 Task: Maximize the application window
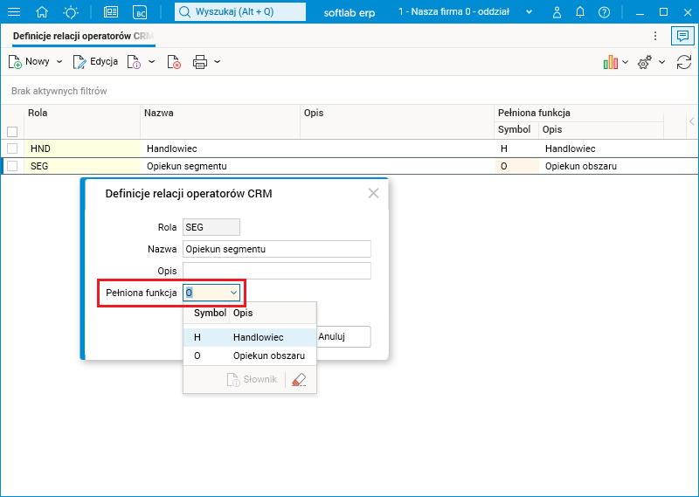point(663,12)
